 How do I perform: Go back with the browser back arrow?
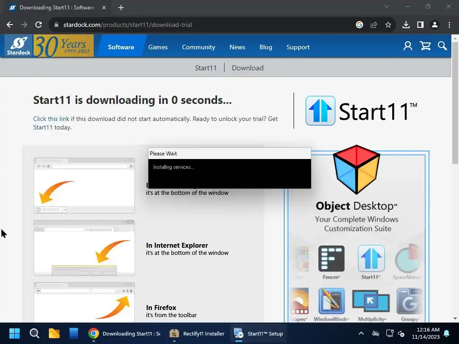[x=10, y=25]
